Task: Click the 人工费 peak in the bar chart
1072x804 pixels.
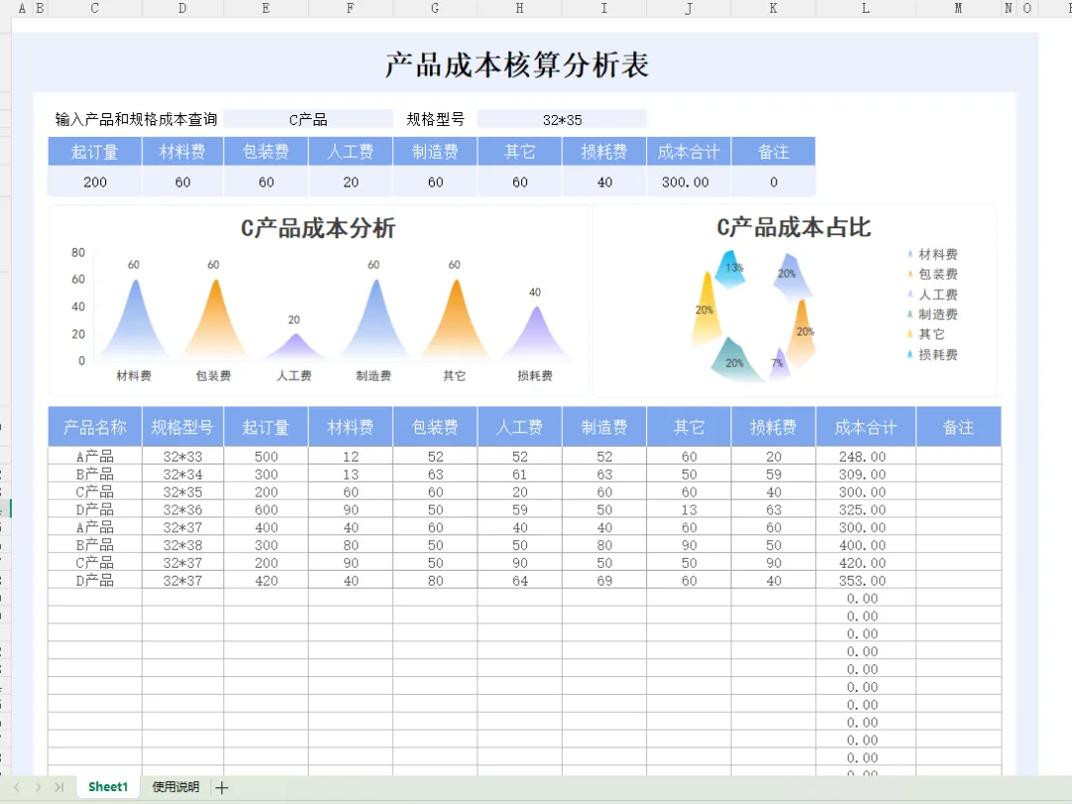Action: pyautogui.click(x=295, y=346)
